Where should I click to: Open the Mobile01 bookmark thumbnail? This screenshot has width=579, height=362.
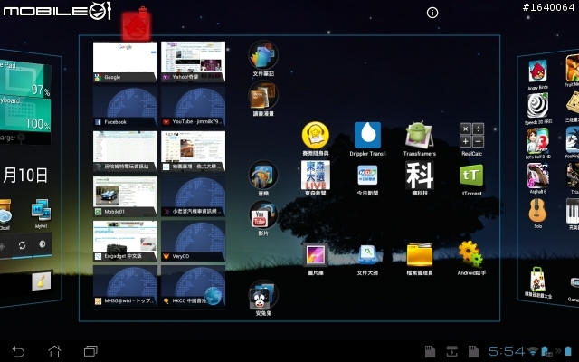click(x=125, y=195)
